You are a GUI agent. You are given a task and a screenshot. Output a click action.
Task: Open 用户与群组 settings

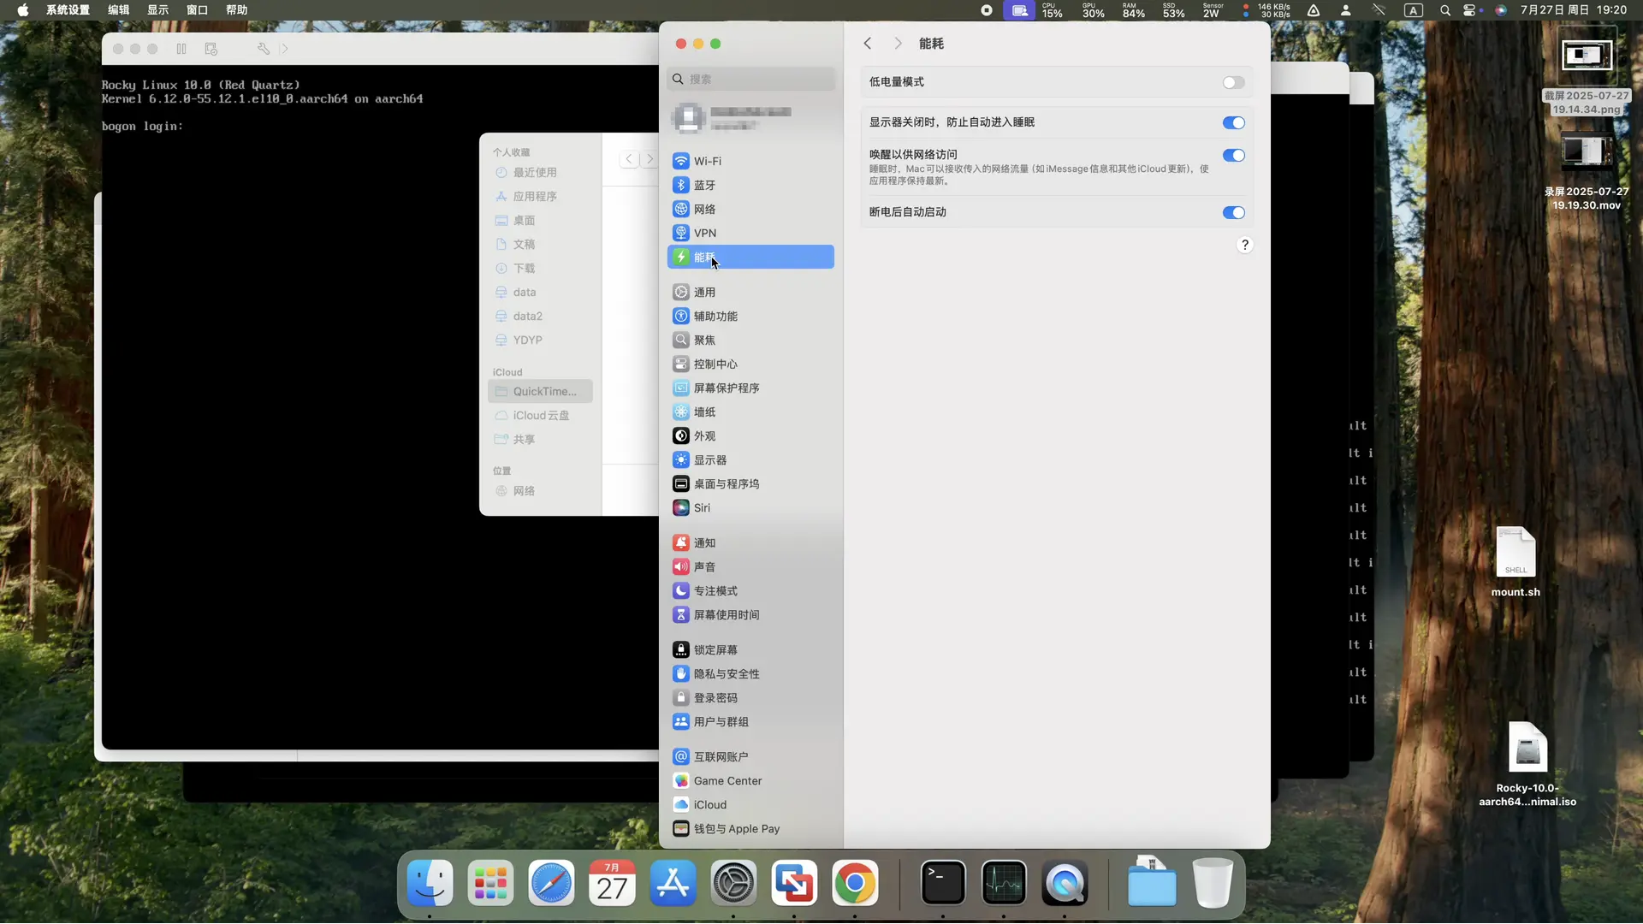[750, 721]
